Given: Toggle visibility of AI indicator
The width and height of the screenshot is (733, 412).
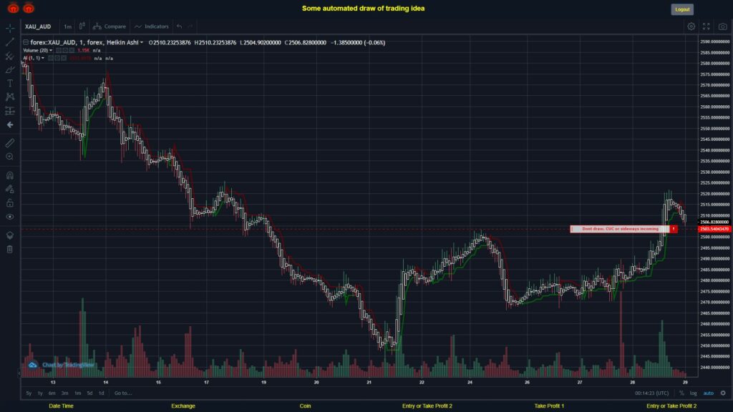Looking at the screenshot, I should pyautogui.click(x=51, y=59).
